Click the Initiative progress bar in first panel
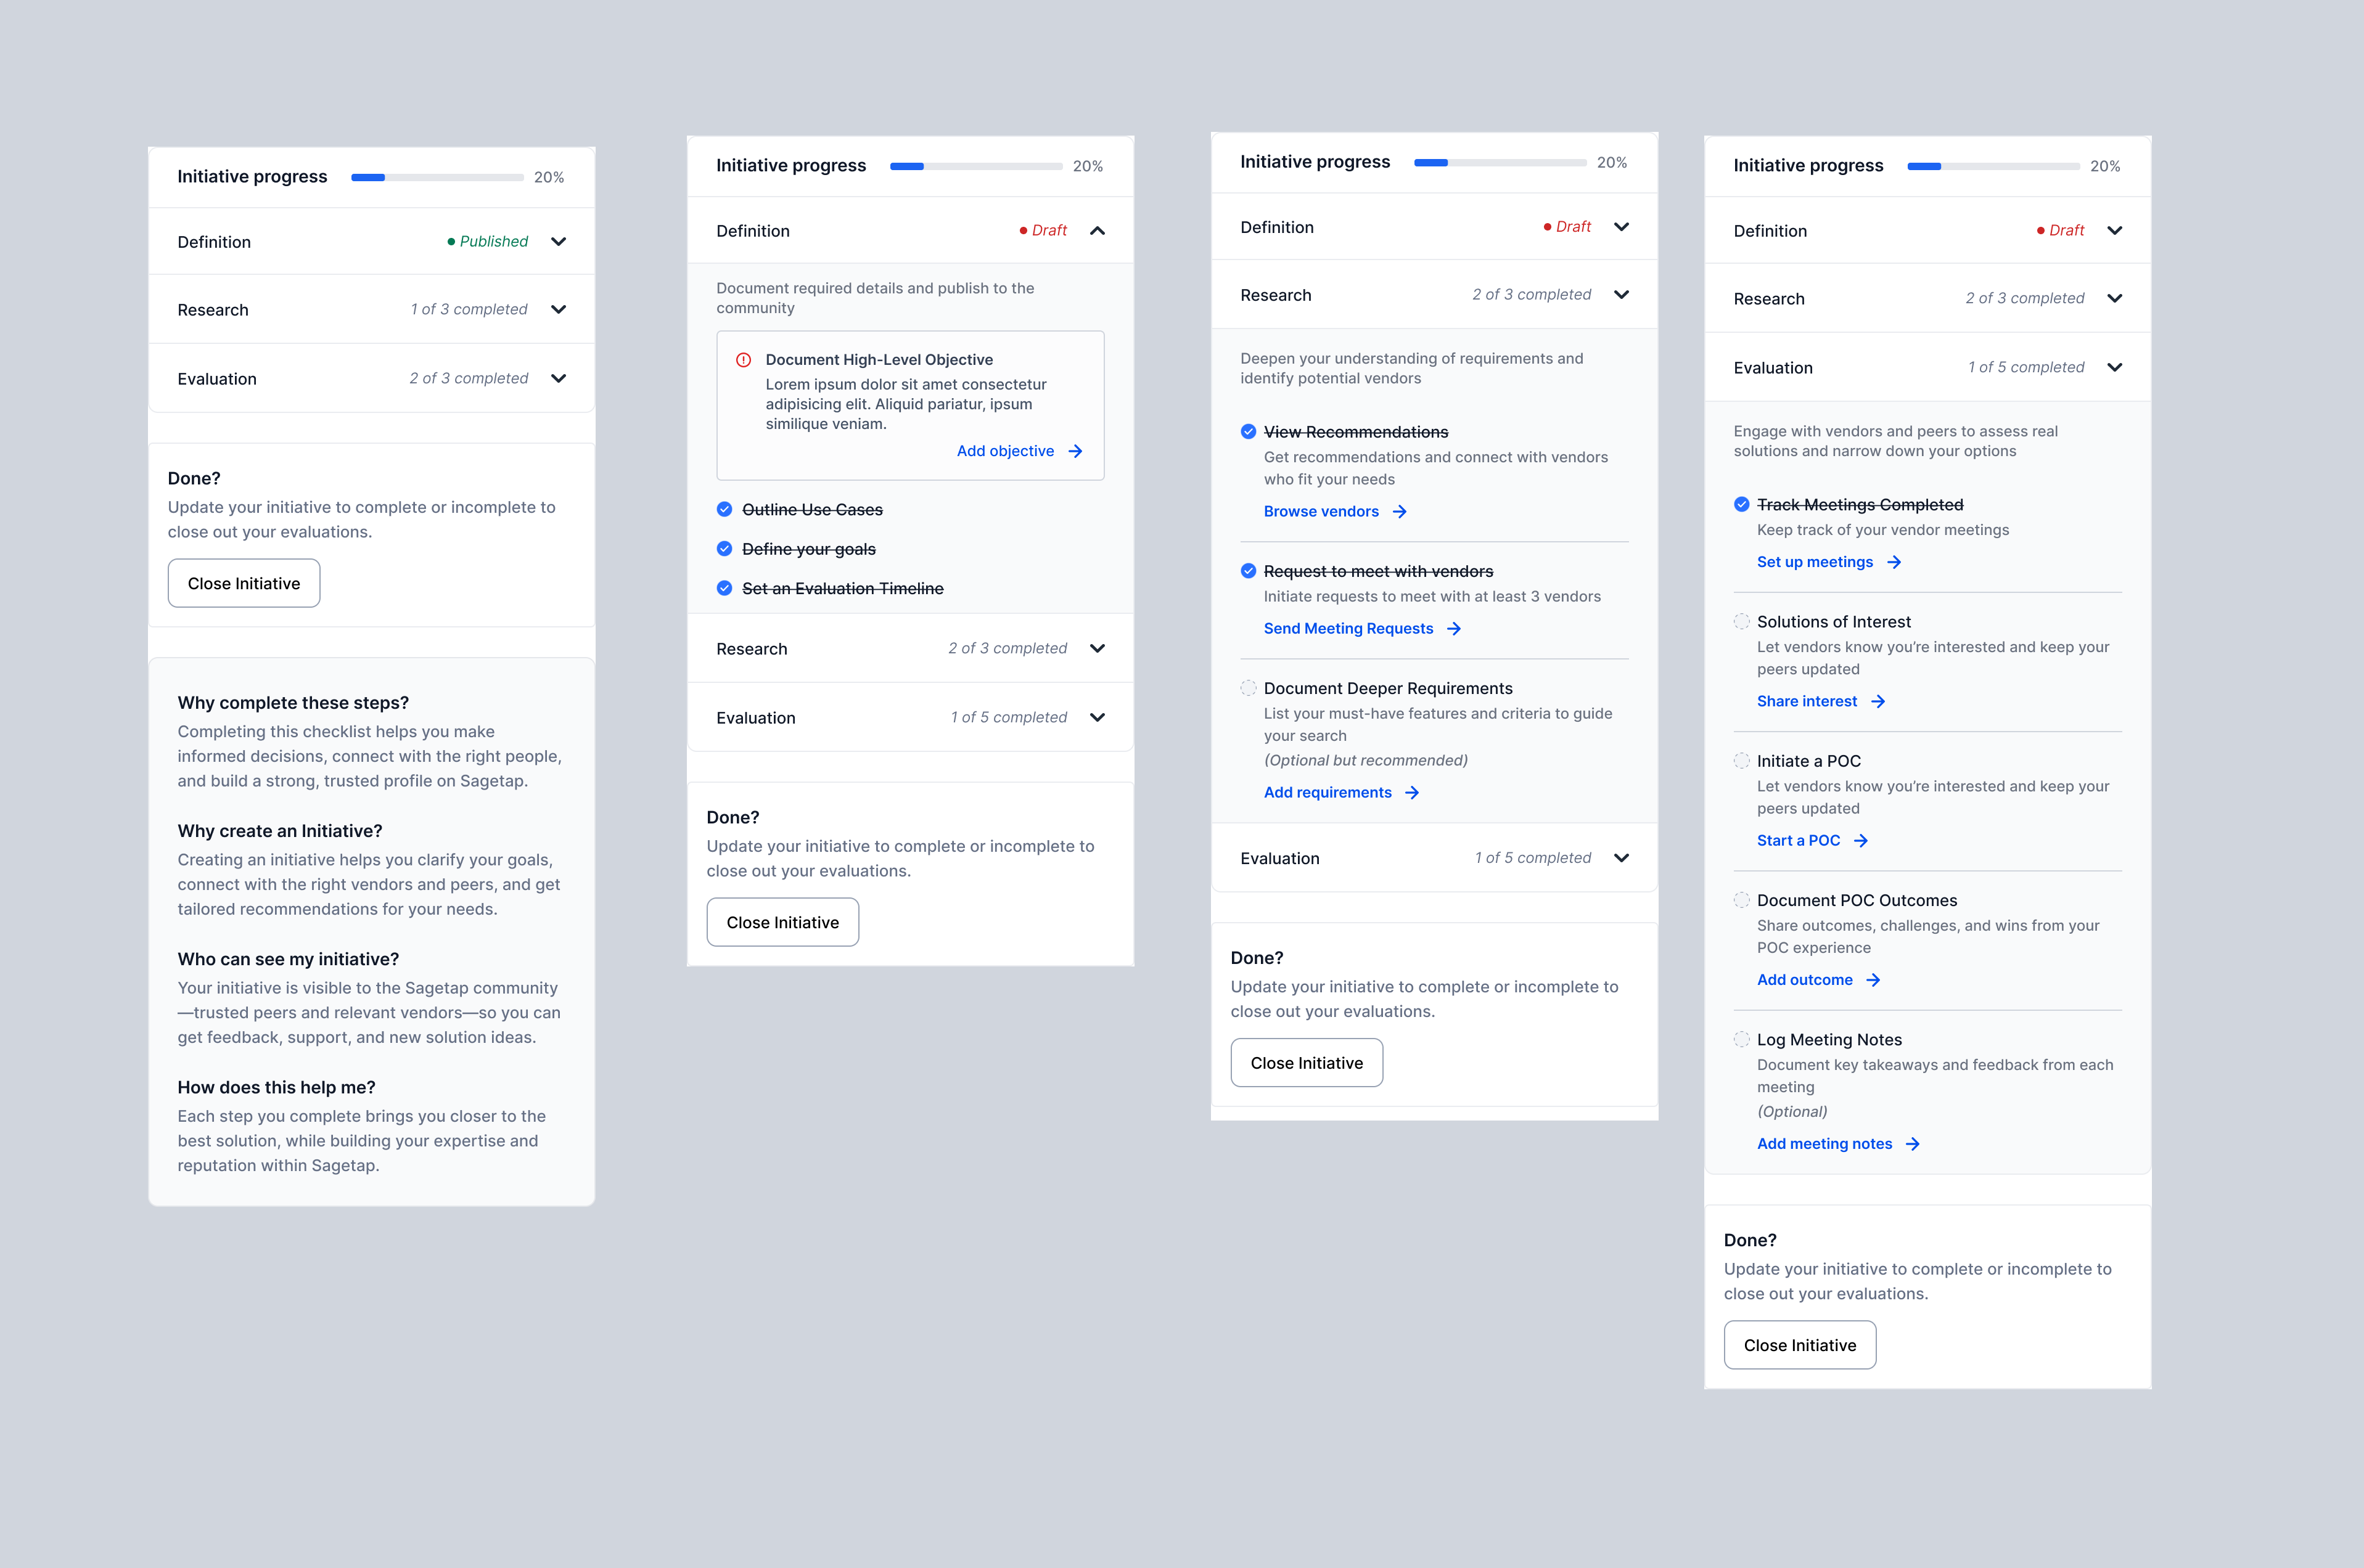The height and width of the screenshot is (1568, 2364). 436,177
